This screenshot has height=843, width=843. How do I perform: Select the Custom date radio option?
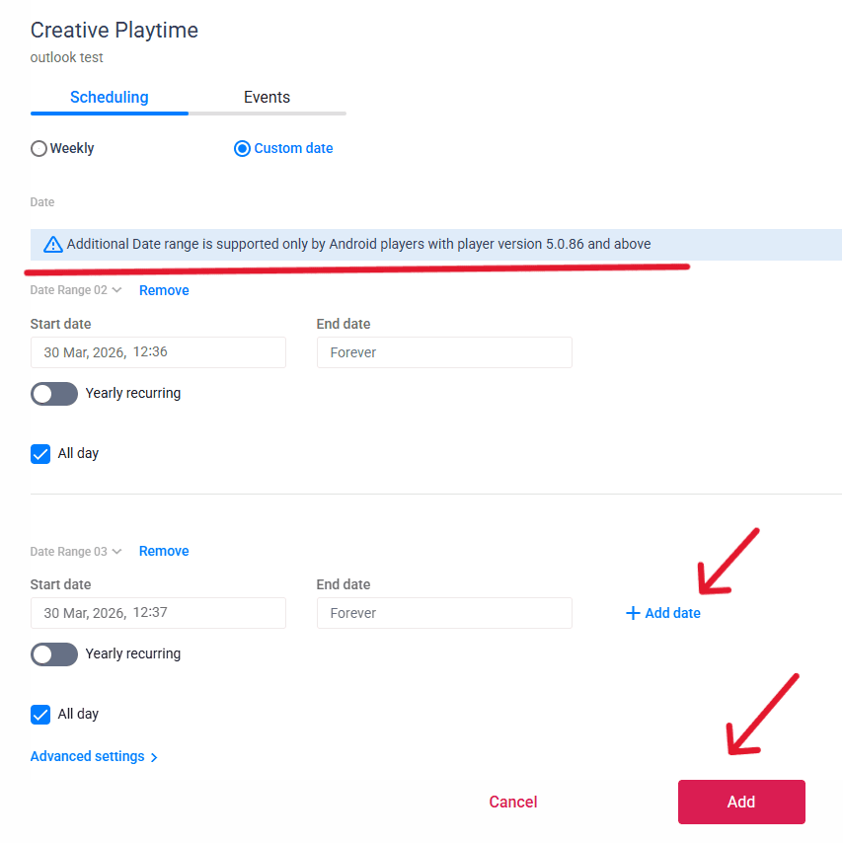click(242, 149)
